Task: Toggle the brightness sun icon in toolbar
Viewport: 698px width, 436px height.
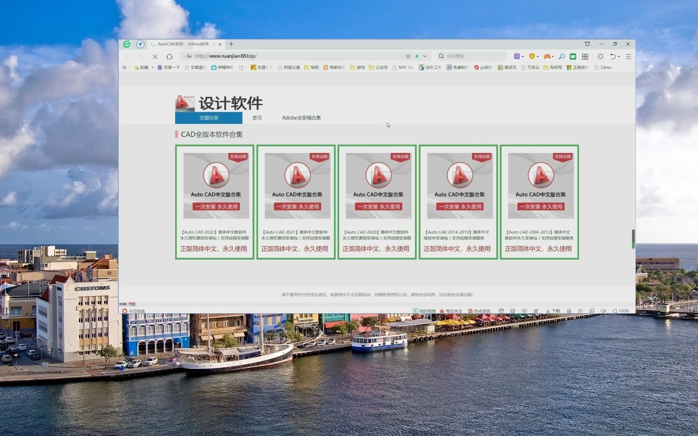Action: 601,57
